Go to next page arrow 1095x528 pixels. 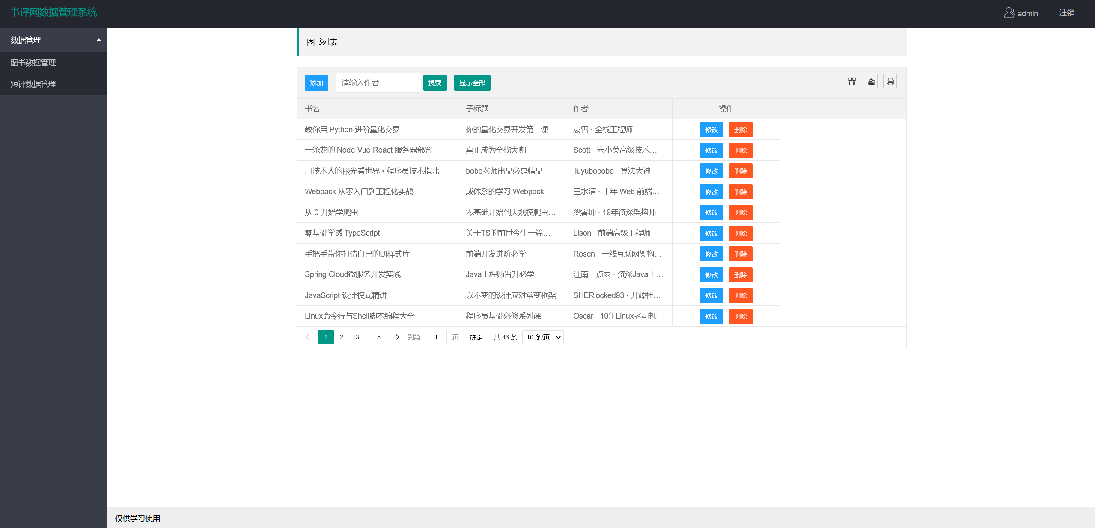397,337
